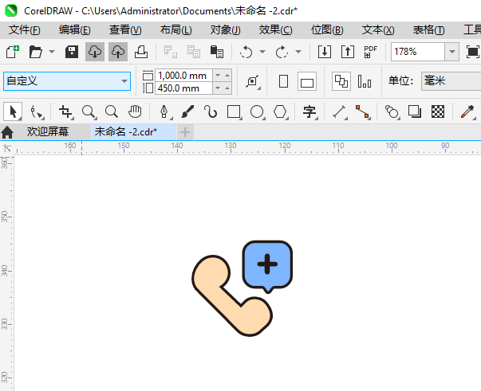The width and height of the screenshot is (481, 391).
Task: Decrease page height with down stepper
Action: (x=218, y=88)
